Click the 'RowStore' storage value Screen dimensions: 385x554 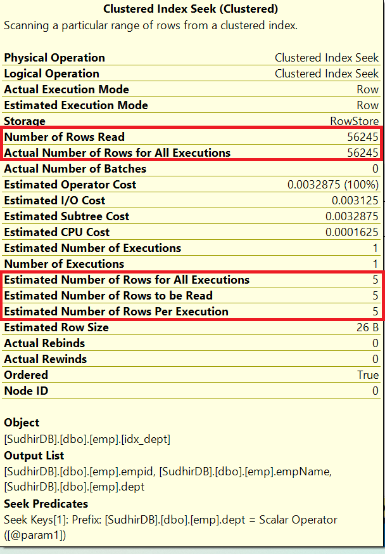pyautogui.click(x=355, y=121)
